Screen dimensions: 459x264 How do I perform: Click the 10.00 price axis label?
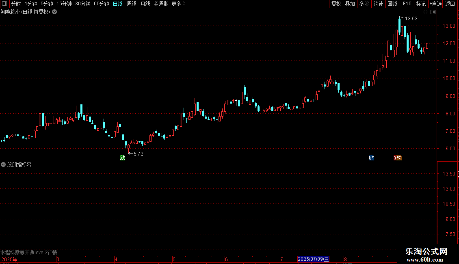449,78
